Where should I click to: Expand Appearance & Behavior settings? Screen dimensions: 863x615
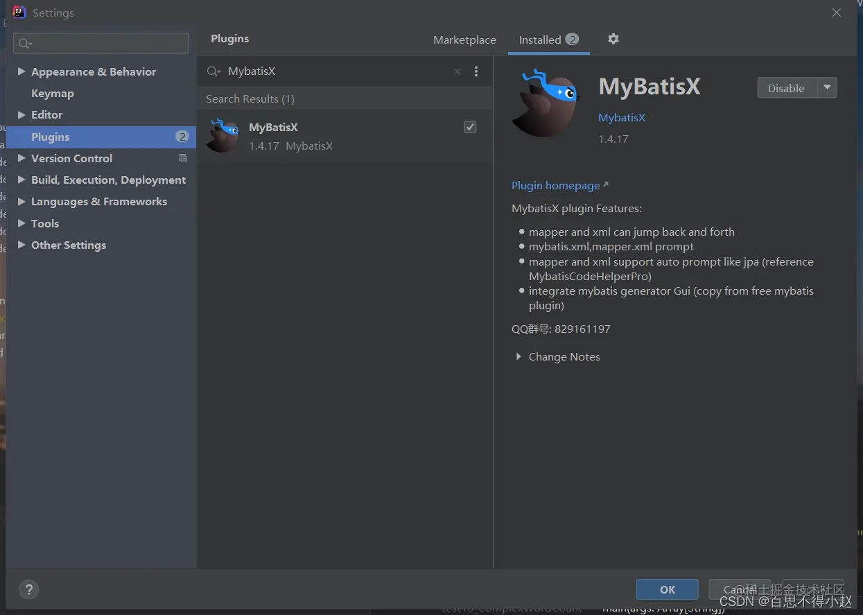click(21, 71)
